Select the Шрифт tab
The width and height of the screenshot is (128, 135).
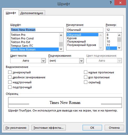(11, 13)
